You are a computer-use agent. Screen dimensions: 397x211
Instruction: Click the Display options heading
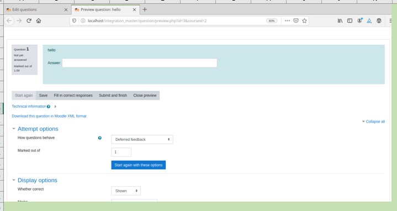38,180
